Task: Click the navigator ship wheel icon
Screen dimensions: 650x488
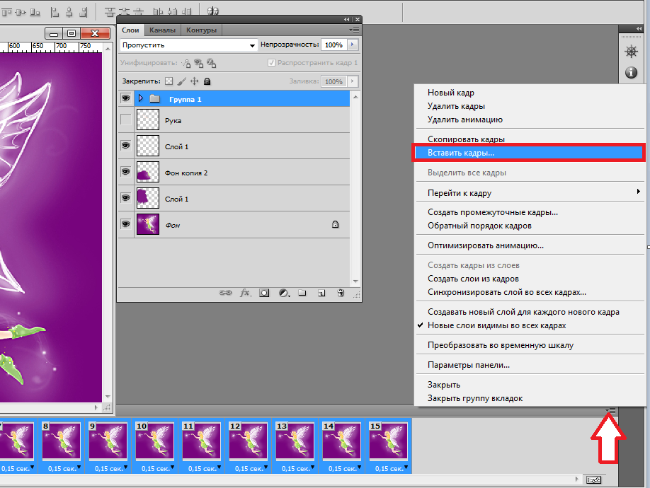Action: (631, 52)
